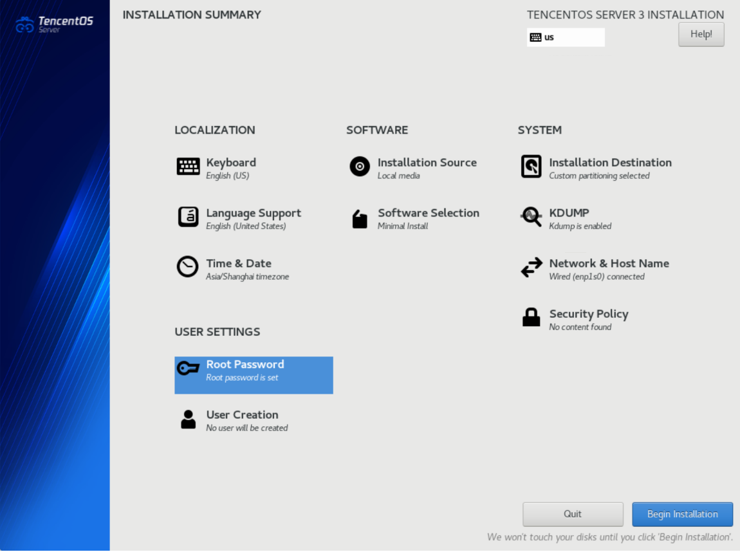Click the Installation Destination disk icon
This screenshot has width=740, height=552.
[531, 167]
